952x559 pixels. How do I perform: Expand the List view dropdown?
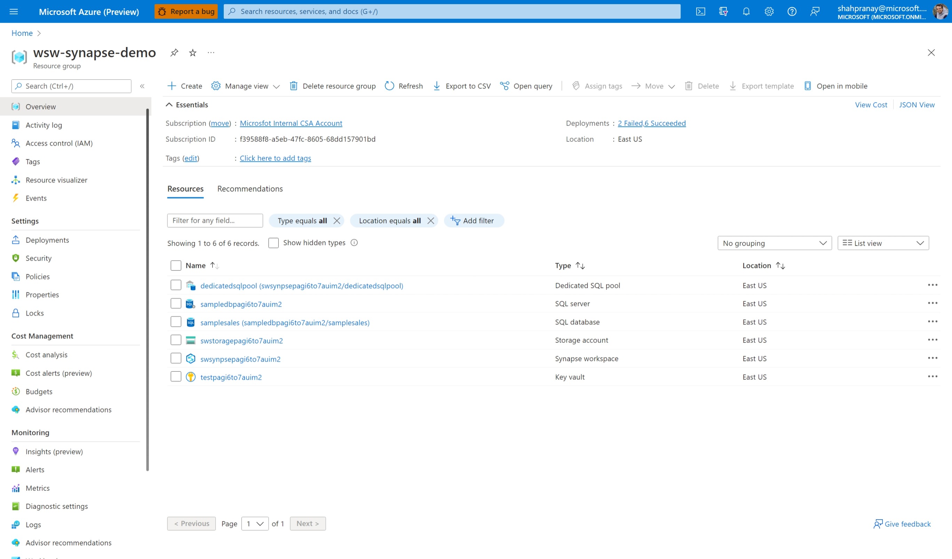(883, 243)
